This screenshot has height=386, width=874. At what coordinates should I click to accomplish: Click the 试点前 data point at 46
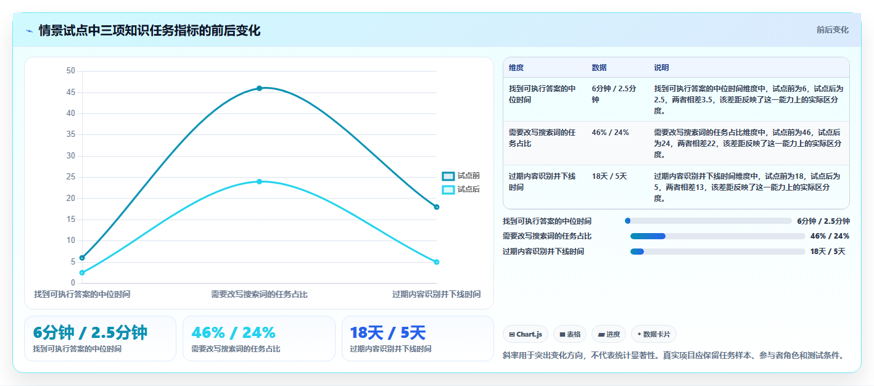click(259, 88)
